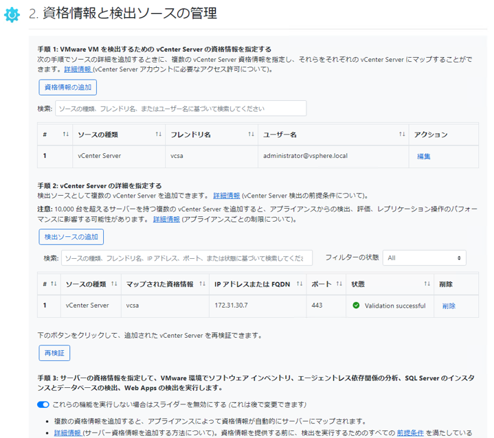Click 編集 link for vcsa credential
Screen dimensions: 494x438
point(424,157)
